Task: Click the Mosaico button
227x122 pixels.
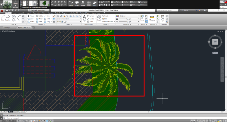Action: [x=15, y=6]
